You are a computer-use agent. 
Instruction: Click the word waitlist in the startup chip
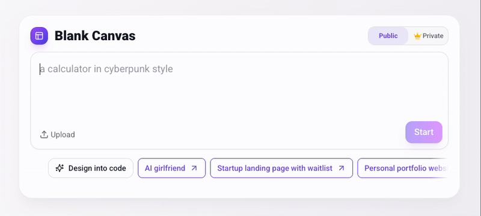(320, 168)
